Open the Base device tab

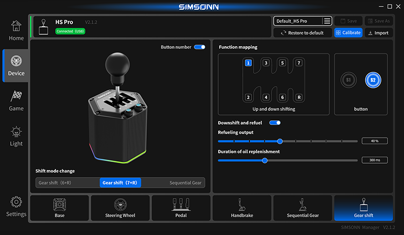pos(60,208)
